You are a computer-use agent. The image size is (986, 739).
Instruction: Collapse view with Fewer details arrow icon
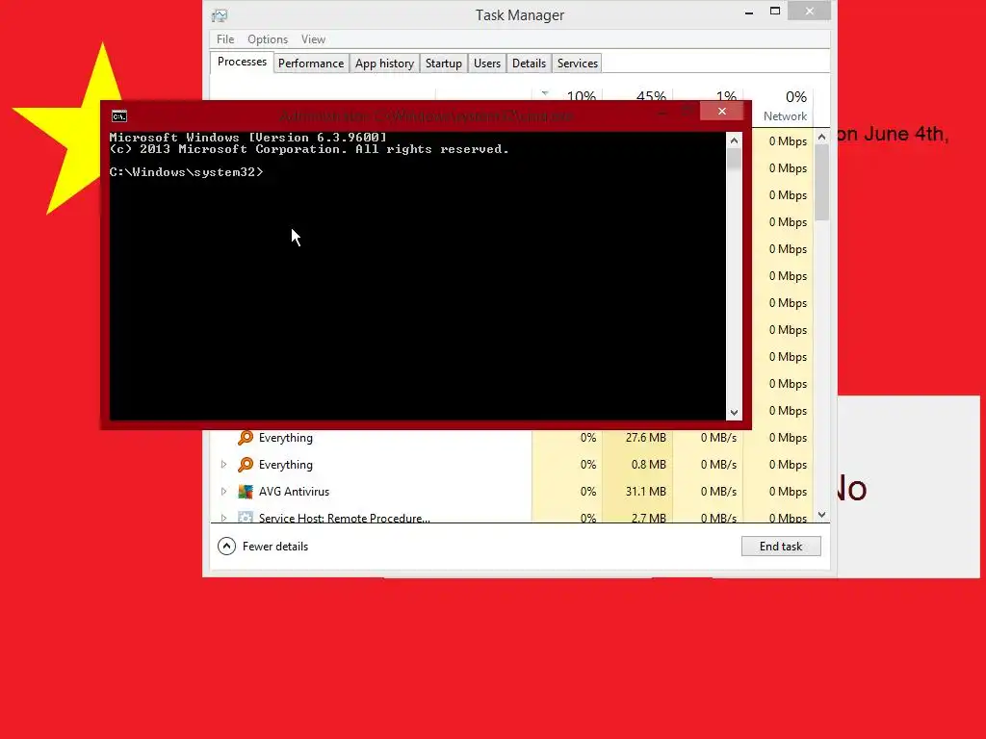coord(226,547)
